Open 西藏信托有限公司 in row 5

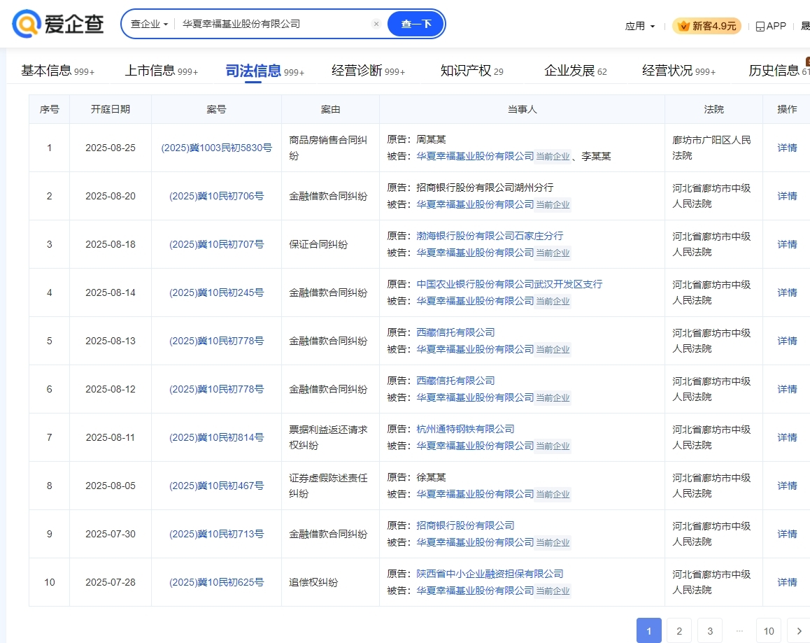pos(455,332)
